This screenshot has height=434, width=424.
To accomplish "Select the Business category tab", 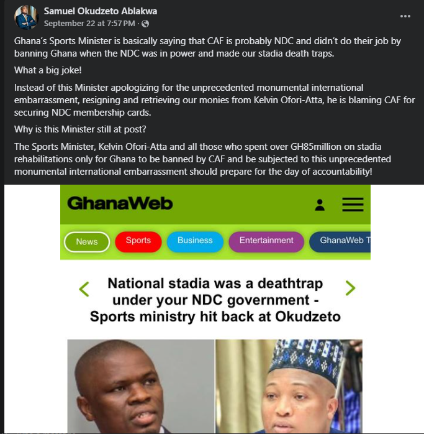I will pyautogui.click(x=195, y=242).
